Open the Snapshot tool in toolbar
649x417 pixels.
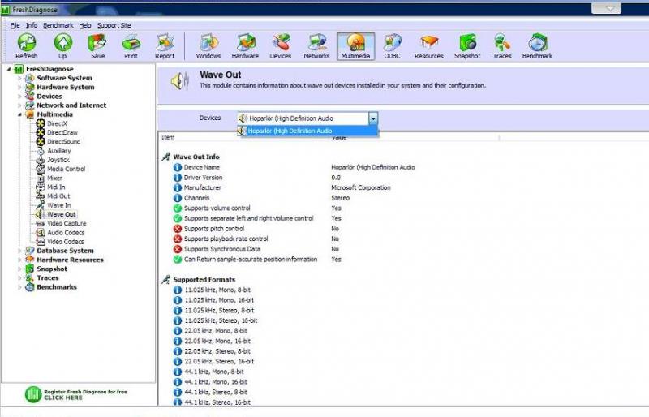[x=467, y=45]
